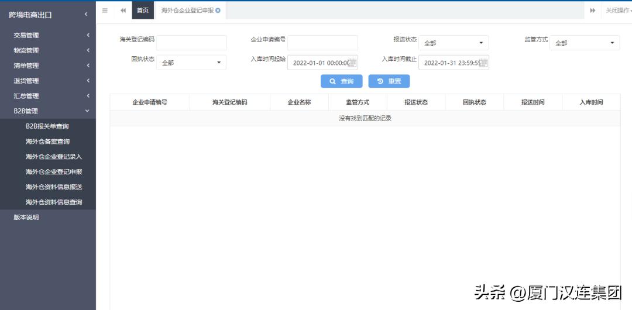Open the 关闭操作 dropdown
632x310 pixels.
pyautogui.click(x=617, y=11)
